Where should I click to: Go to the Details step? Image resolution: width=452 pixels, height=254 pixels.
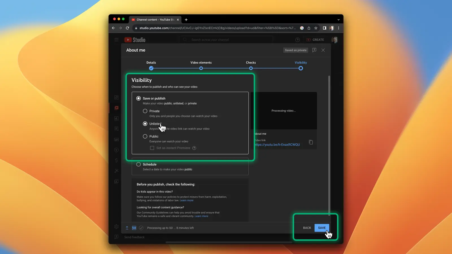tap(151, 65)
